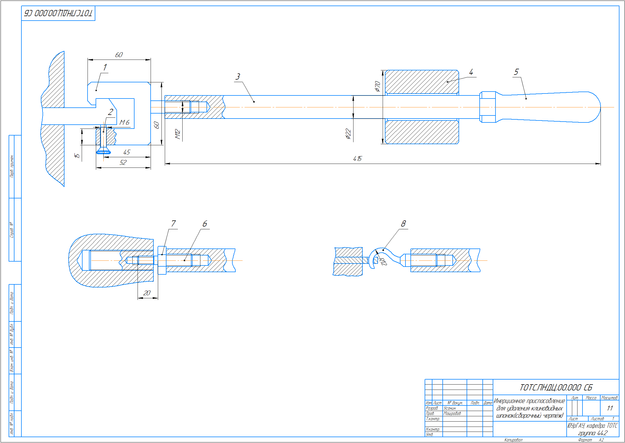This screenshot has height=443, width=625.
Task: Click the 52 dimension under the bracket
Action: (x=123, y=163)
